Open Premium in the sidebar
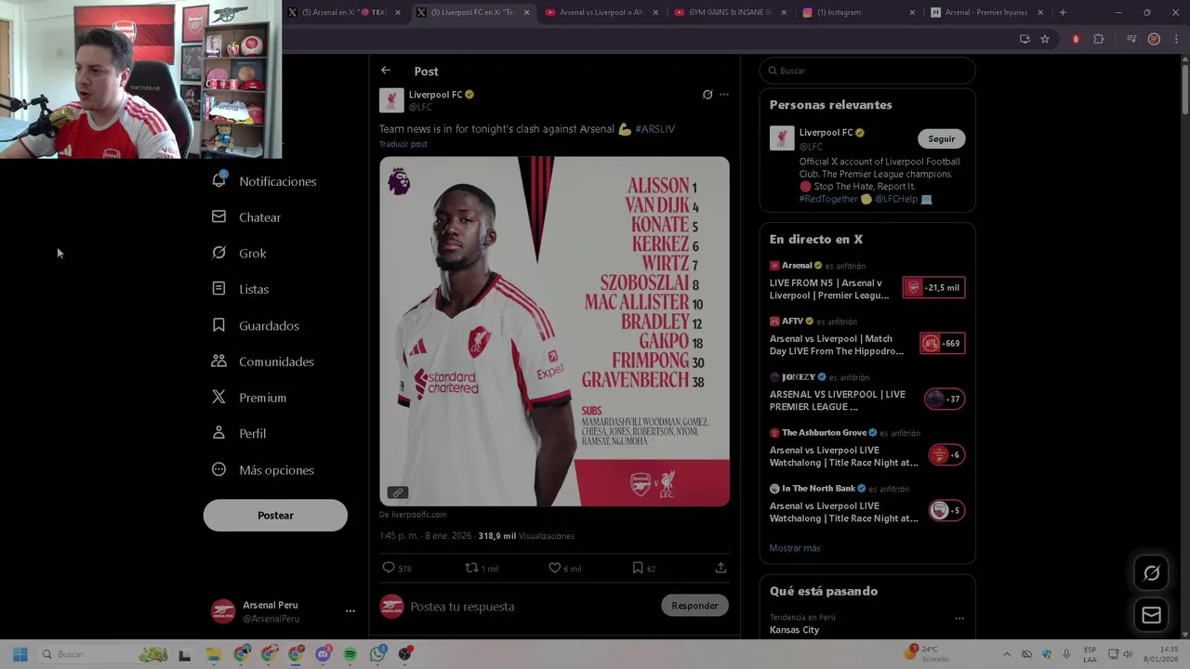 [x=249, y=398]
